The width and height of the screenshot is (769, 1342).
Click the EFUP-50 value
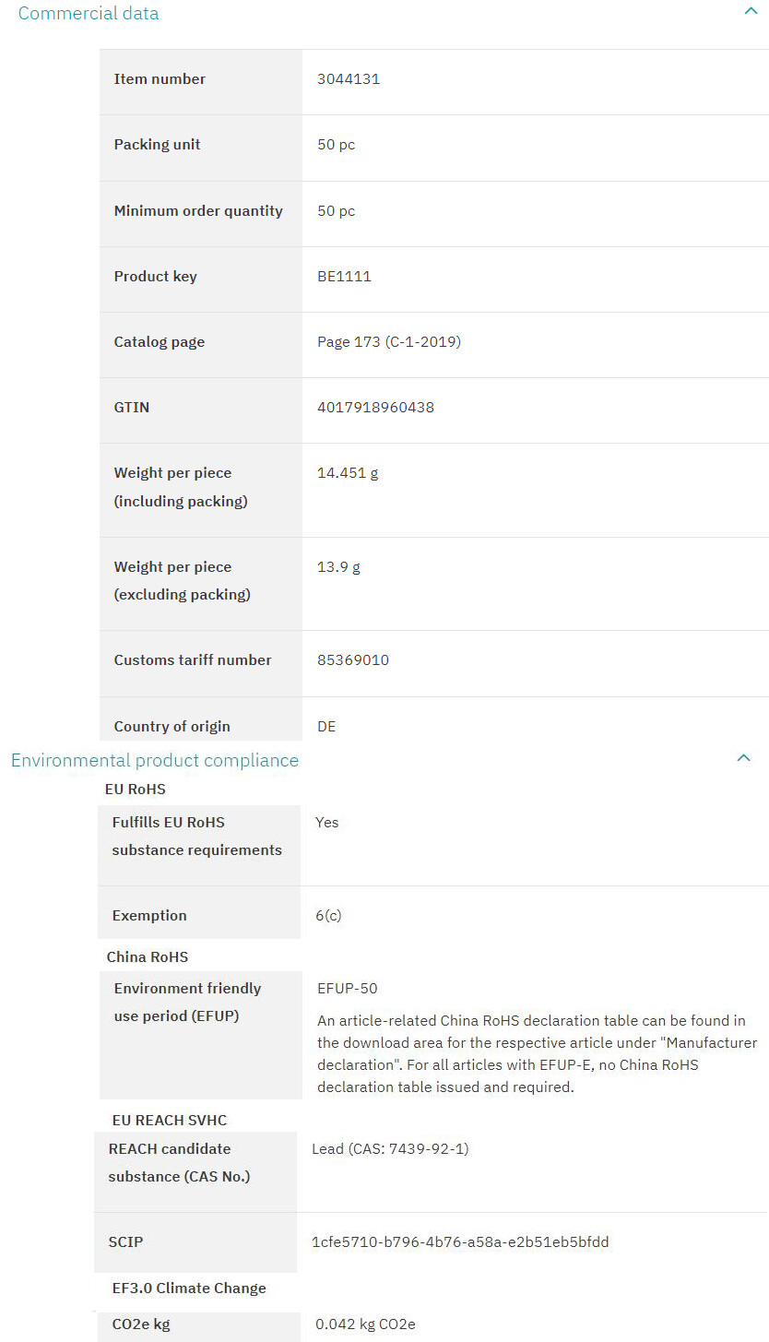[347, 989]
